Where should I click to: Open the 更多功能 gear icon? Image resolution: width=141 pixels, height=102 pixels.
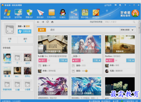(x=85, y=12)
